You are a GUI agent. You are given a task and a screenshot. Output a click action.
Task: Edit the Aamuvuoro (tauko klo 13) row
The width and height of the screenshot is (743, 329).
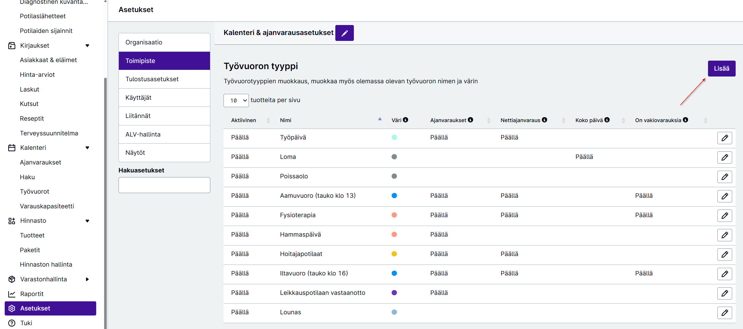click(724, 196)
